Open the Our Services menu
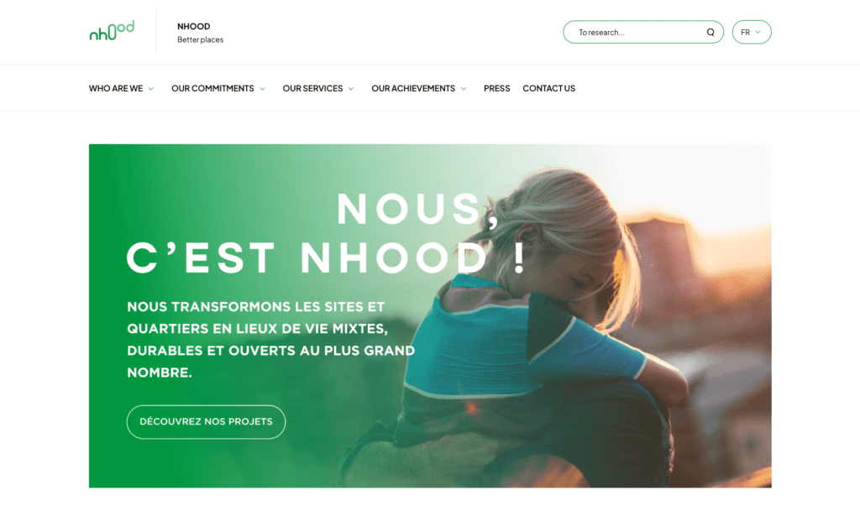860x506 pixels. pyautogui.click(x=312, y=88)
